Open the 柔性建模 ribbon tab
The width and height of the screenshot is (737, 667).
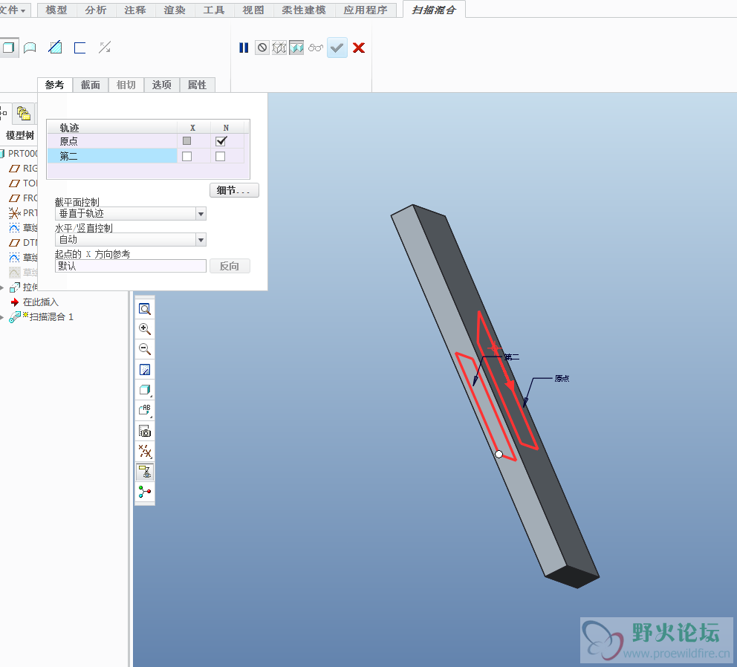[304, 10]
